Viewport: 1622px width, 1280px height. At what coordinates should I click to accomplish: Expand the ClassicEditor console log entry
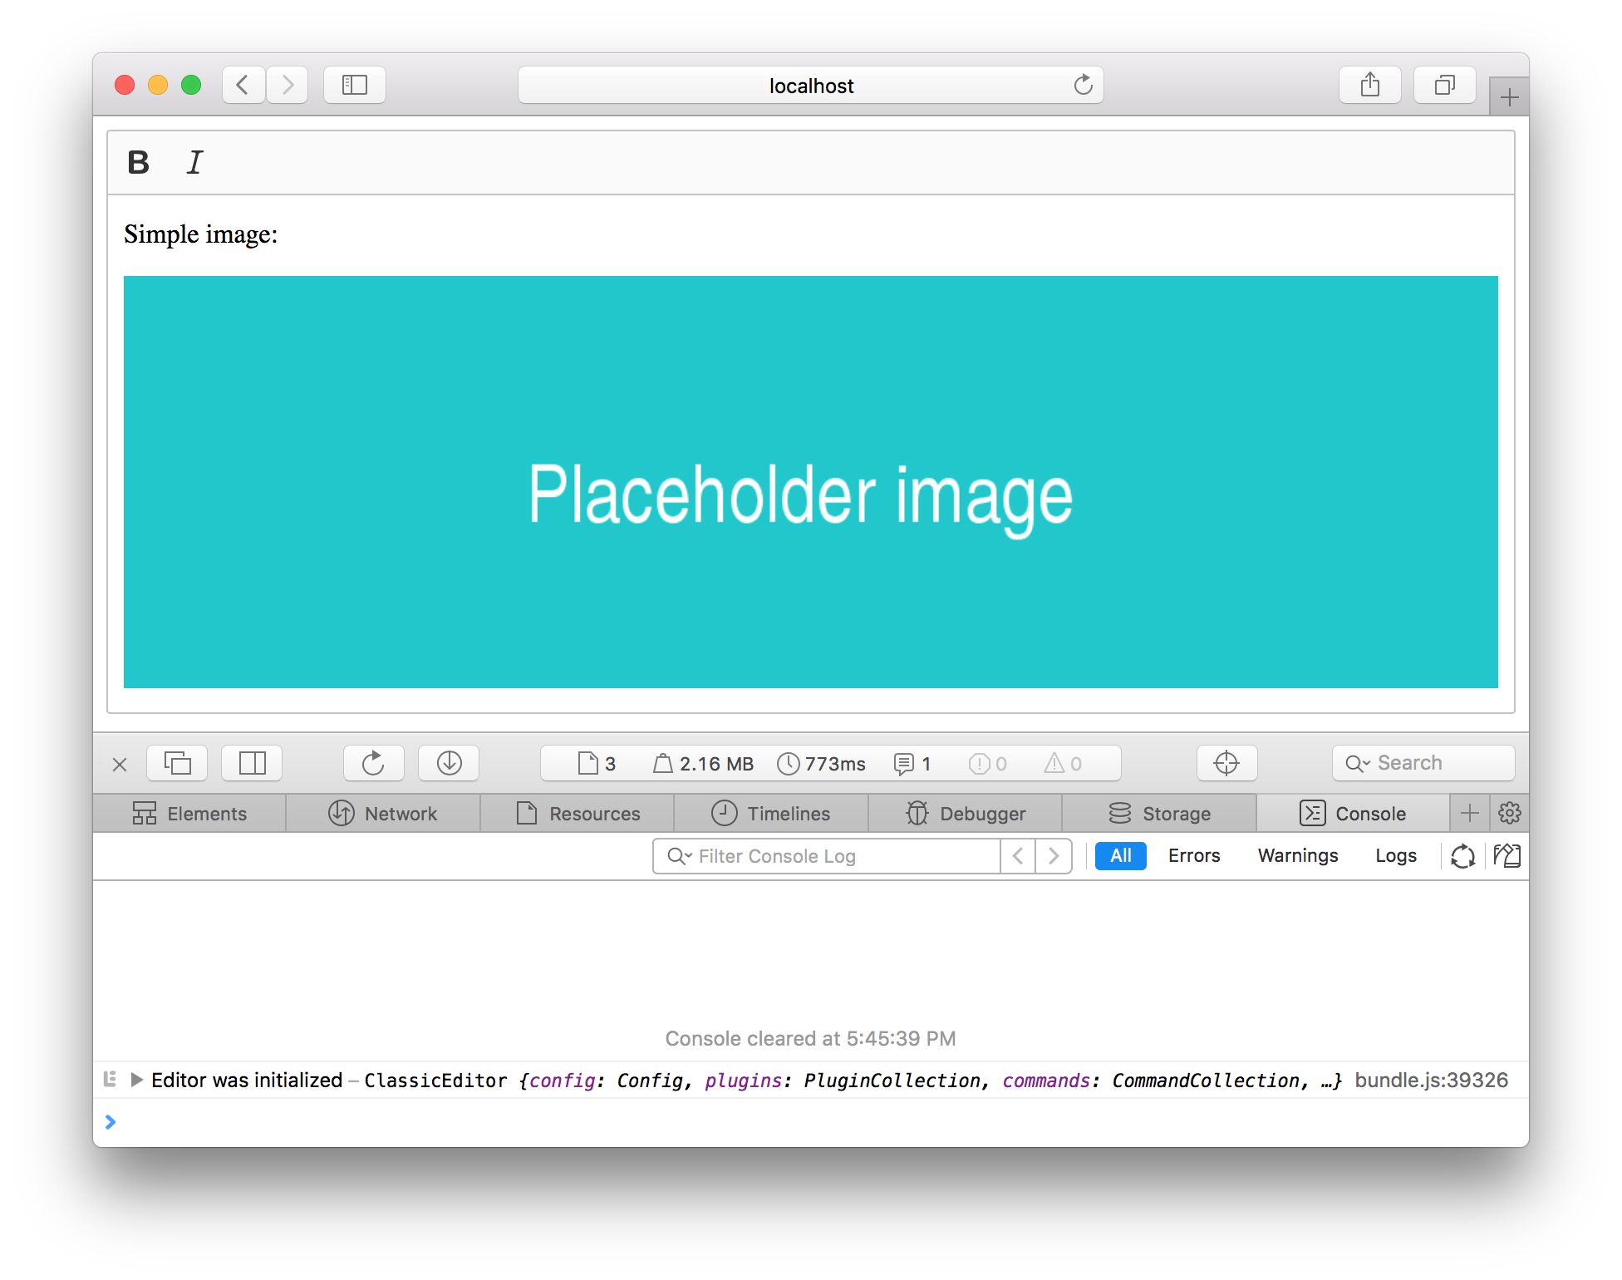coord(137,1080)
